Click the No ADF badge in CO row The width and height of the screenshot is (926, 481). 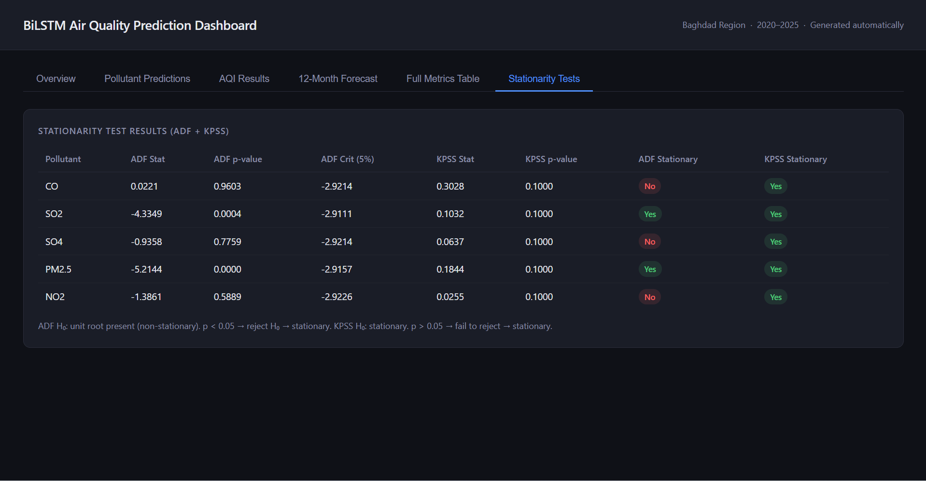click(650, 186)
